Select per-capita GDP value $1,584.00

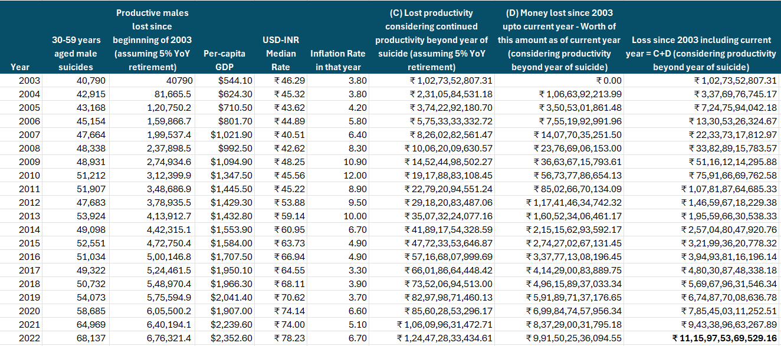231,243
